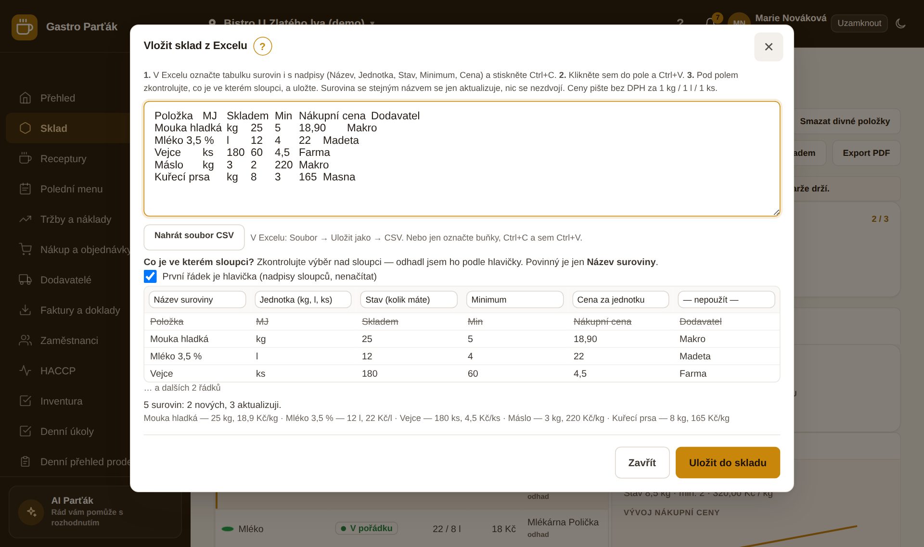Image resolution: width=924 pixels, height=547 pixels.
Task: Click the 'Zavřít' button
Action: (642, 463)
